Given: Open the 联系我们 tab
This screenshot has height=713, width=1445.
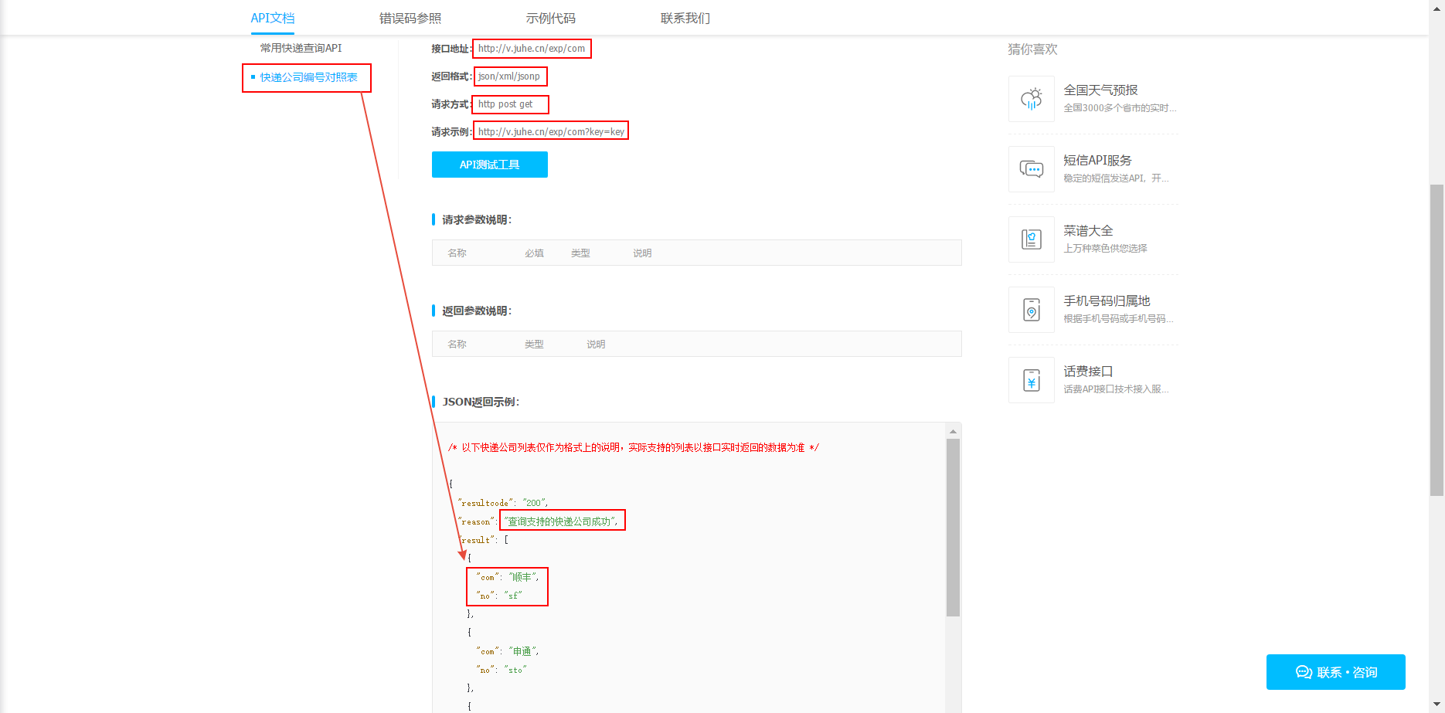Looking at the screenshot, I should point(685,18).
